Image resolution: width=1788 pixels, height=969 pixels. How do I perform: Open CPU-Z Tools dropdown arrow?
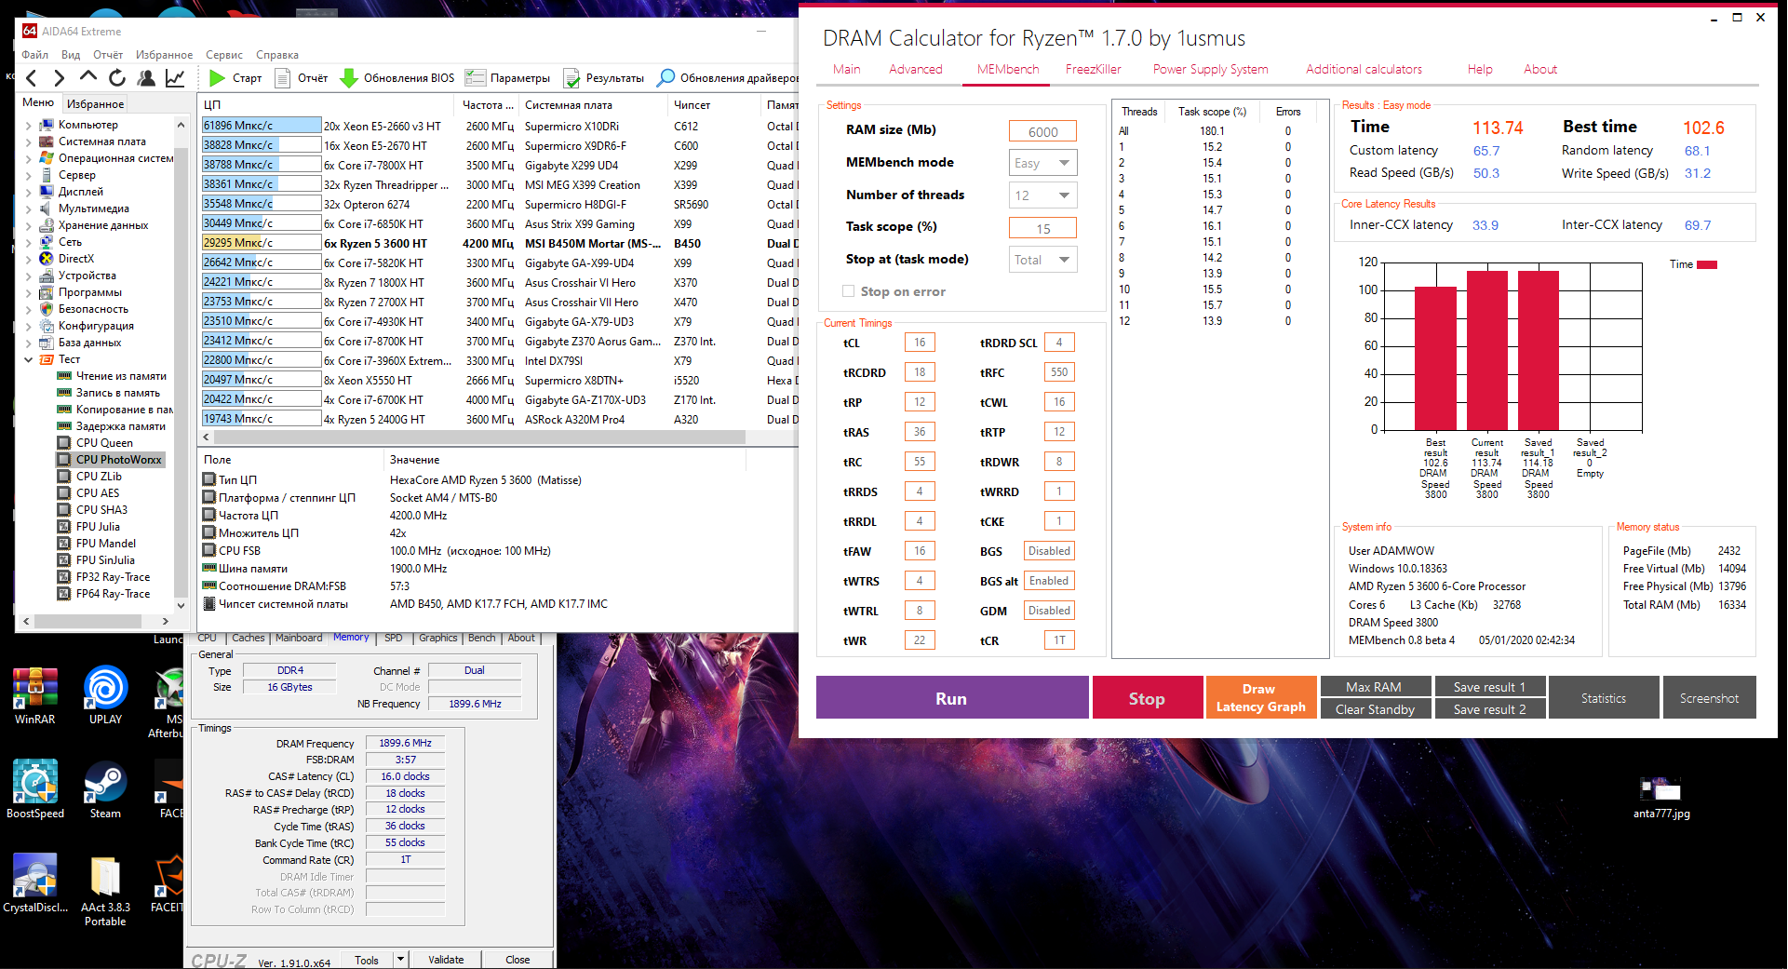click(400, 959)
